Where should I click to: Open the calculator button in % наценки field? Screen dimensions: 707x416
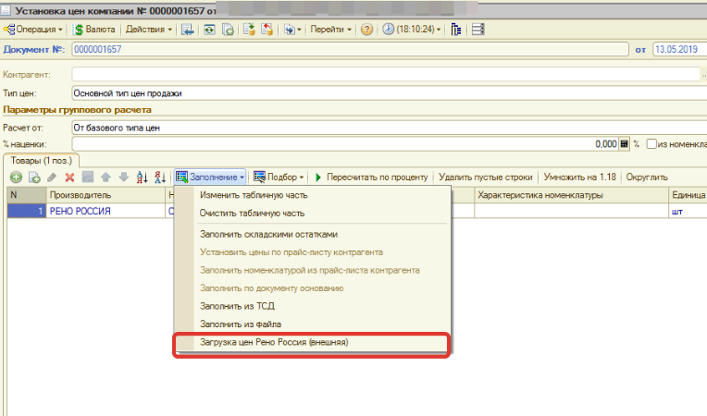[624, 144]
